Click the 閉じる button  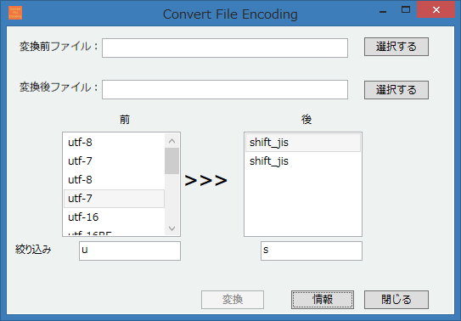point(396,300)
